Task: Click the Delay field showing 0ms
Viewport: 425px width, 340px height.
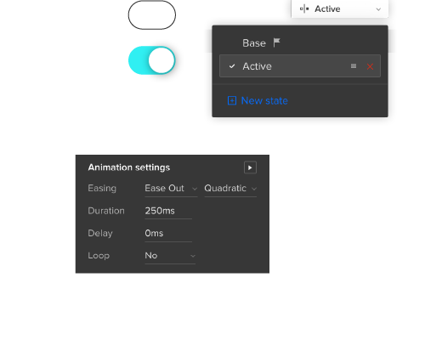Action: click(168, 234)
